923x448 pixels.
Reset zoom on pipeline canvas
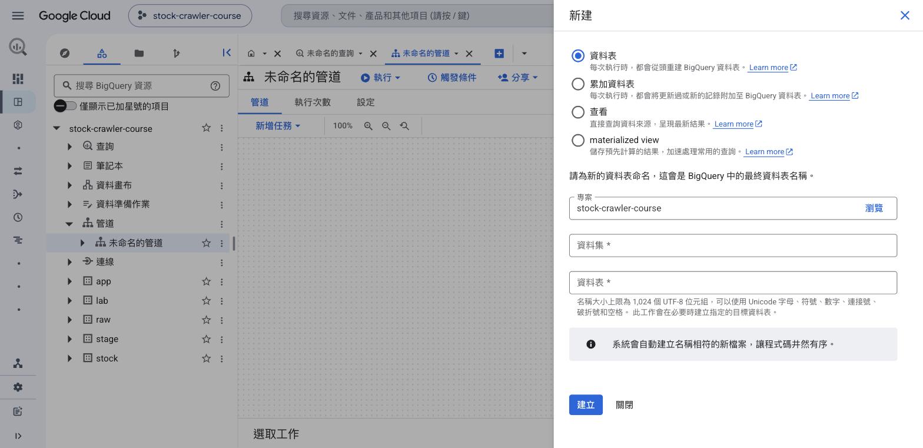click(404, 126)
